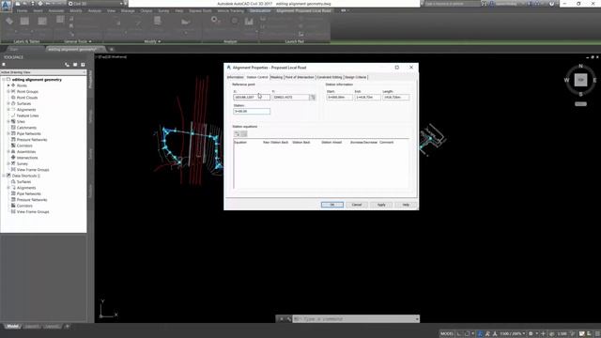
Task: Click the Assemblies icon in tree
Action: 13,152
